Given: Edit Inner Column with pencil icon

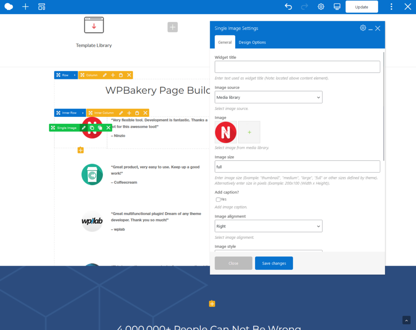Looking at the screenshot, I should click(121, 113).
